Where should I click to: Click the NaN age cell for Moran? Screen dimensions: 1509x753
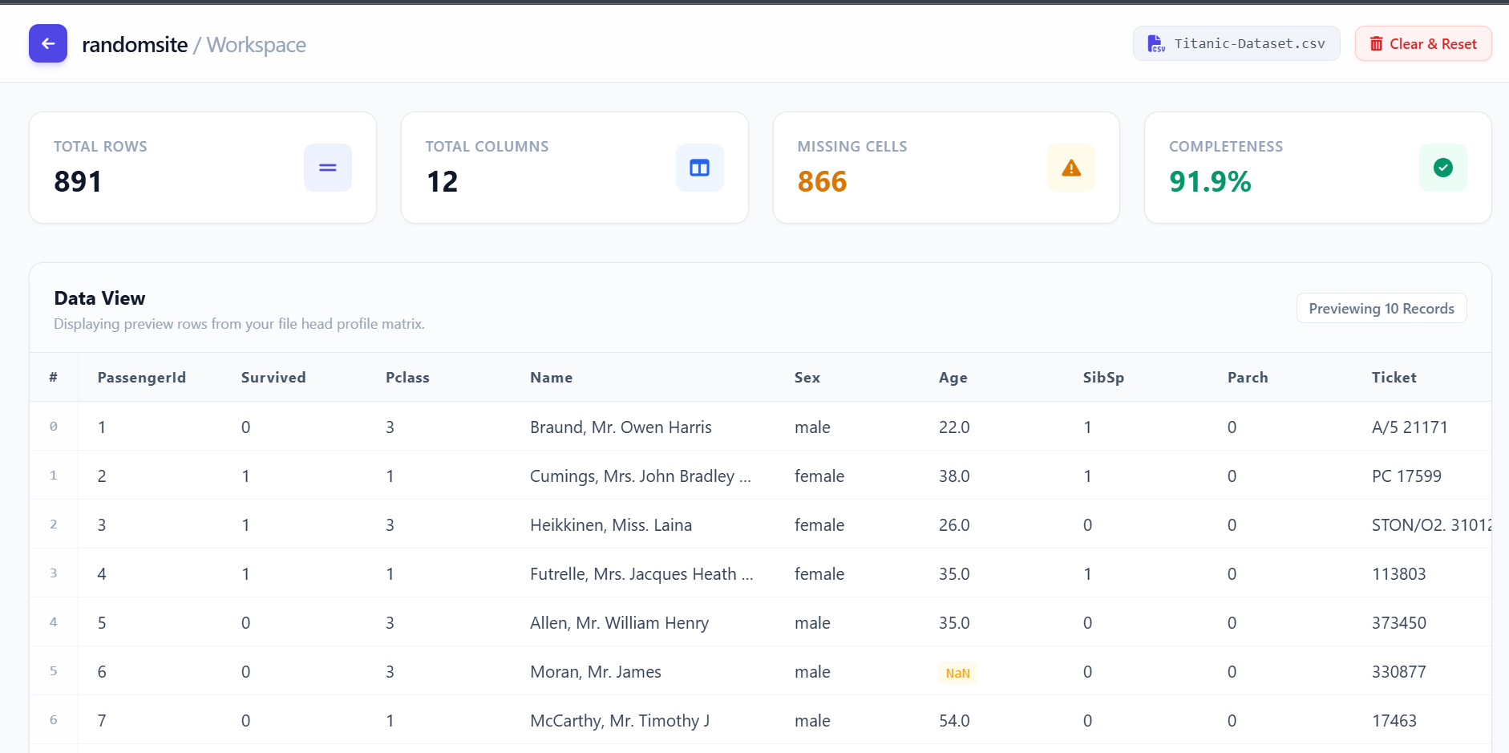tap(958, 673)
